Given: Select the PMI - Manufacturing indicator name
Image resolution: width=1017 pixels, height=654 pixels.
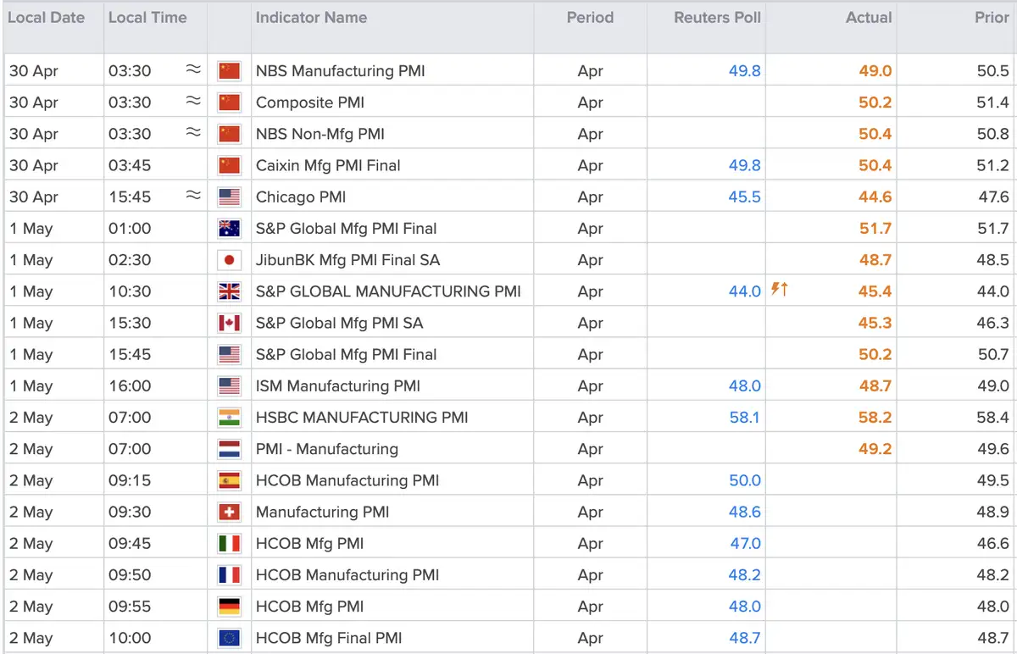Looking at the screenshot, I should [327, 449].
